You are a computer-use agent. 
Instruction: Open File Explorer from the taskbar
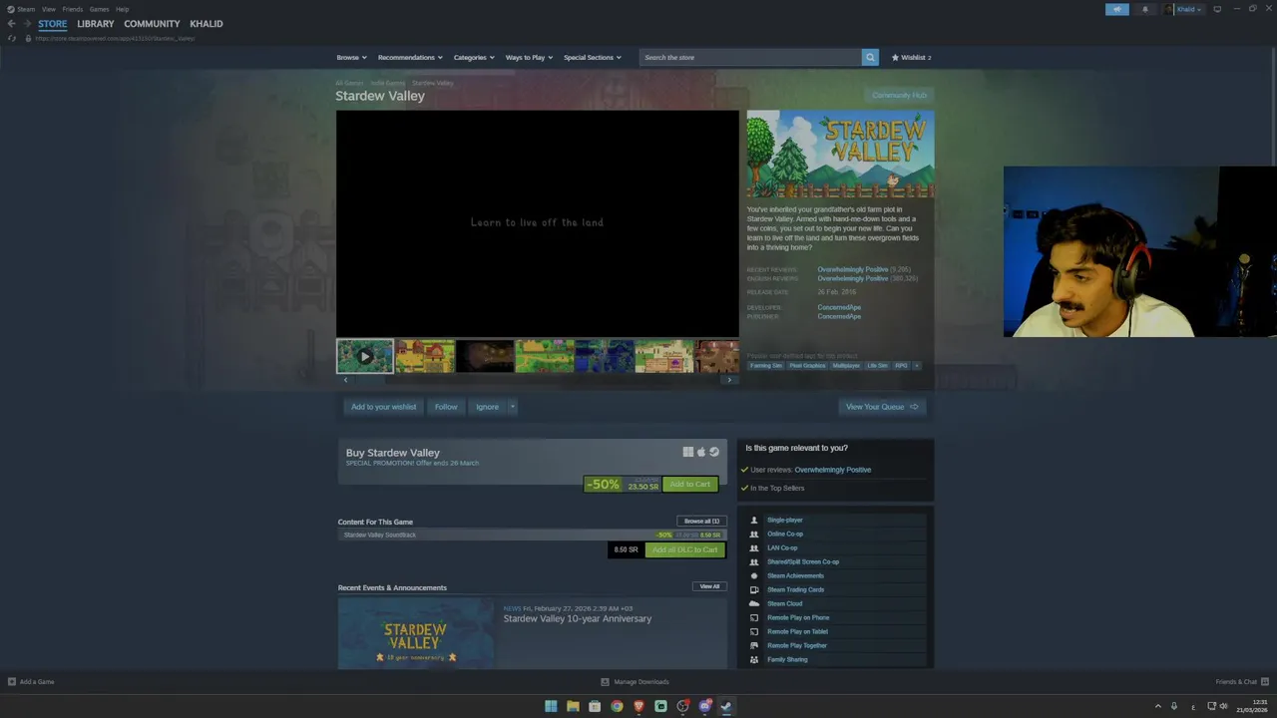pos(573,706)
